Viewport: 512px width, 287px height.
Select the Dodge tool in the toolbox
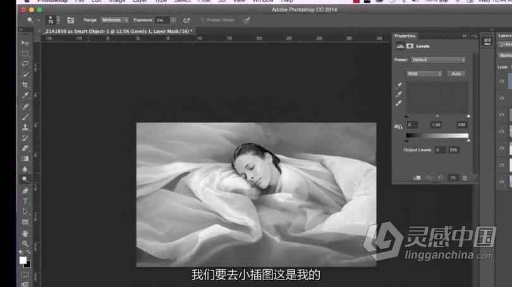pyautogui.click(x=25, y=180)
